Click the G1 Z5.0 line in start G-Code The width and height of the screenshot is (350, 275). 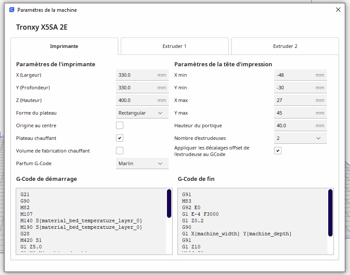(x=31, y=247)
